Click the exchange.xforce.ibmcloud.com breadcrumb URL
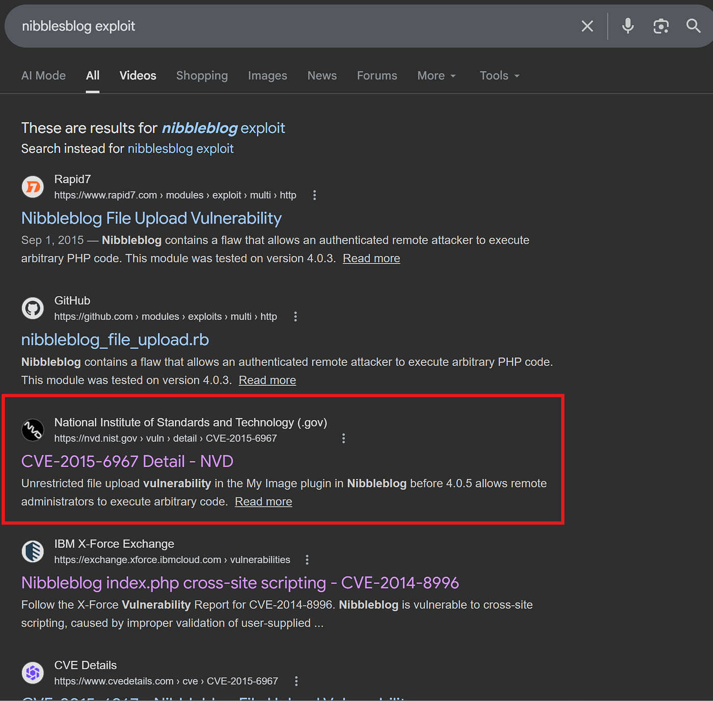This screenshot has width=713, height=701. [172, 560]
